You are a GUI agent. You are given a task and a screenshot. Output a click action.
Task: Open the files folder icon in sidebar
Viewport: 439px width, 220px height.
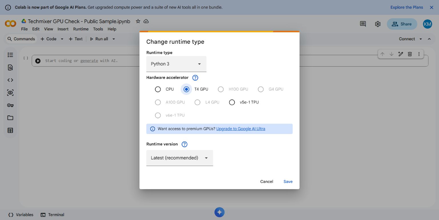click(10, 118)
